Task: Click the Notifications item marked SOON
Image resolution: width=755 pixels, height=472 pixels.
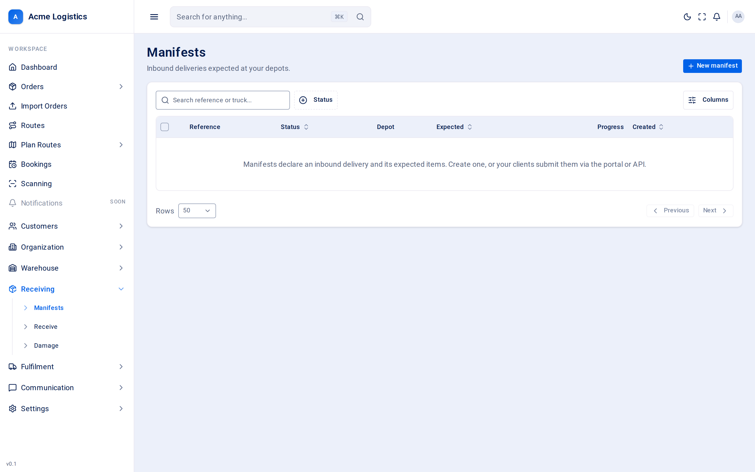Action: 67,203
